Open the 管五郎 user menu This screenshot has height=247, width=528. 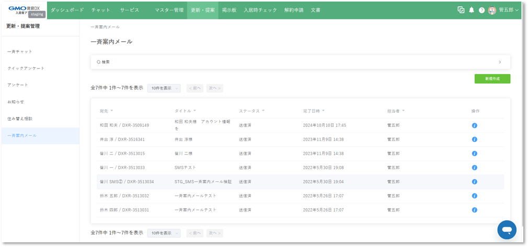coord(509,10)
